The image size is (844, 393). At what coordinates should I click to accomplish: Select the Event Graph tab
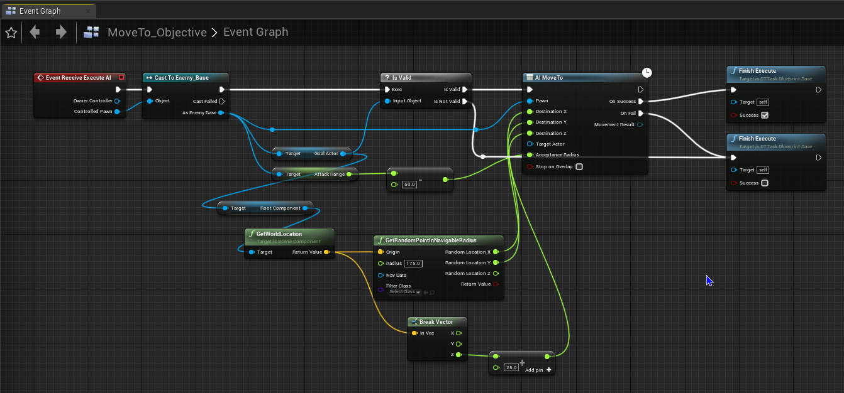(40, 11)
